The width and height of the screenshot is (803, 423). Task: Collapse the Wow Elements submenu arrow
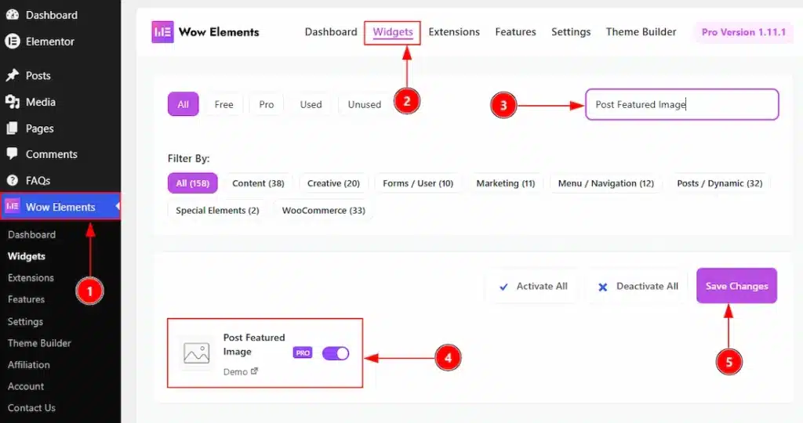[118, 206]
